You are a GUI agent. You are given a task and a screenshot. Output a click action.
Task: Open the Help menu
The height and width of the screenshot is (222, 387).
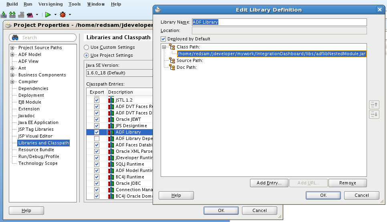[116, 4]
